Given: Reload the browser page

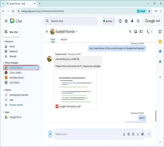Looking at the screenshot, I should (13, 11).
